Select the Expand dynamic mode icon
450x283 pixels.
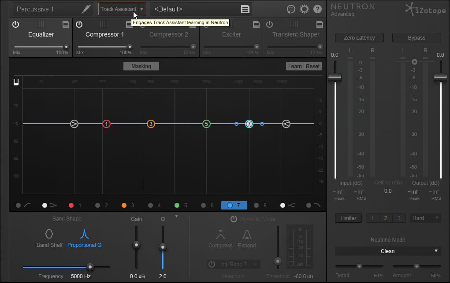247,235
